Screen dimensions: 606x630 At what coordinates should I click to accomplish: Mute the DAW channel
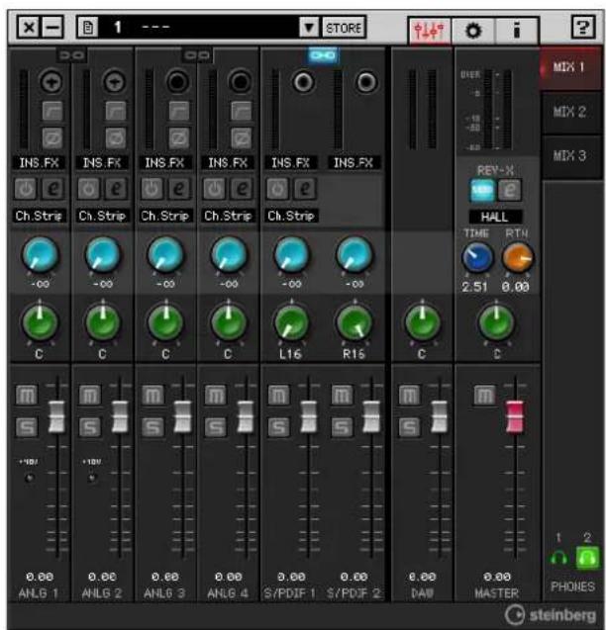409,395
